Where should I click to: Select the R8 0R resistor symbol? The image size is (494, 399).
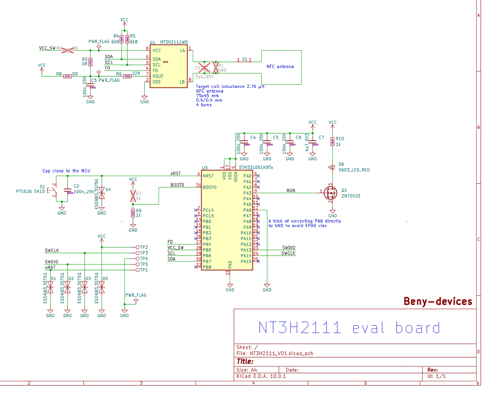tap(67, 76)
